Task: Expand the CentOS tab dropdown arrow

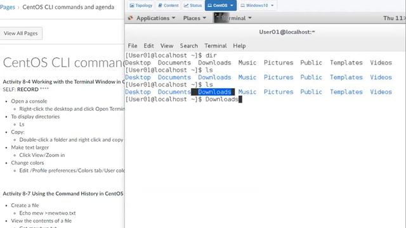Action: (x=232, y=6)
